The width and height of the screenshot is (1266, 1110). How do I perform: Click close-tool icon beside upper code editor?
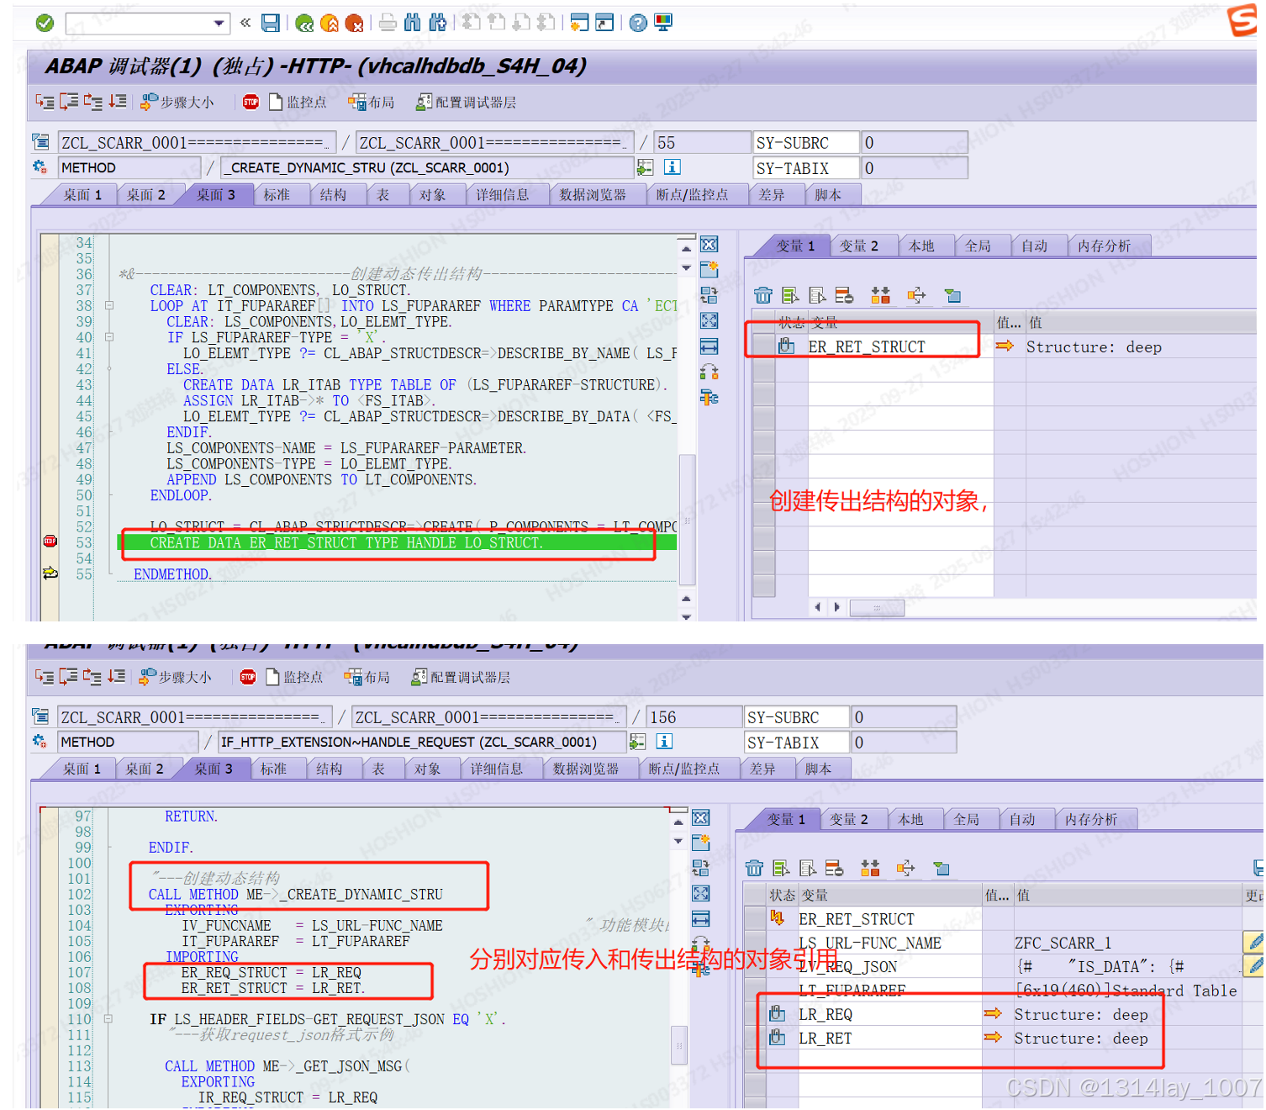(709, 245)
